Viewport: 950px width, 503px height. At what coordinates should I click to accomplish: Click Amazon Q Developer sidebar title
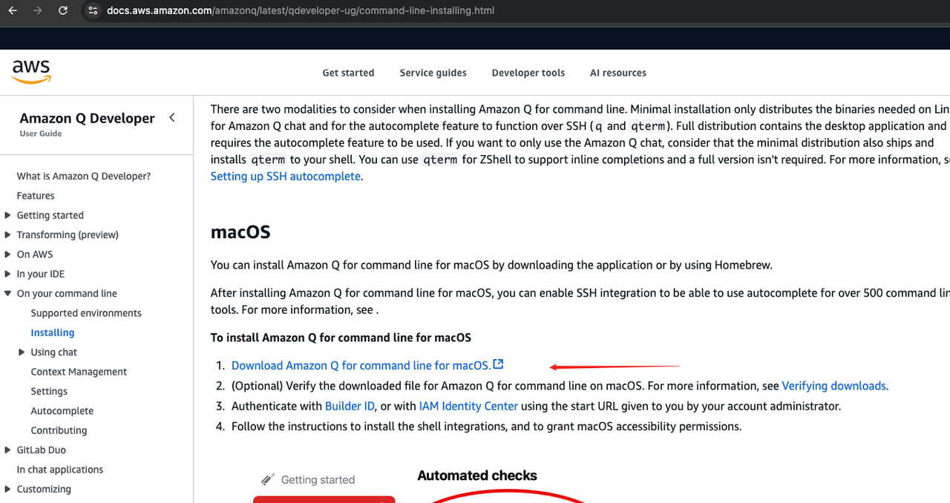[x=88, y=118]
